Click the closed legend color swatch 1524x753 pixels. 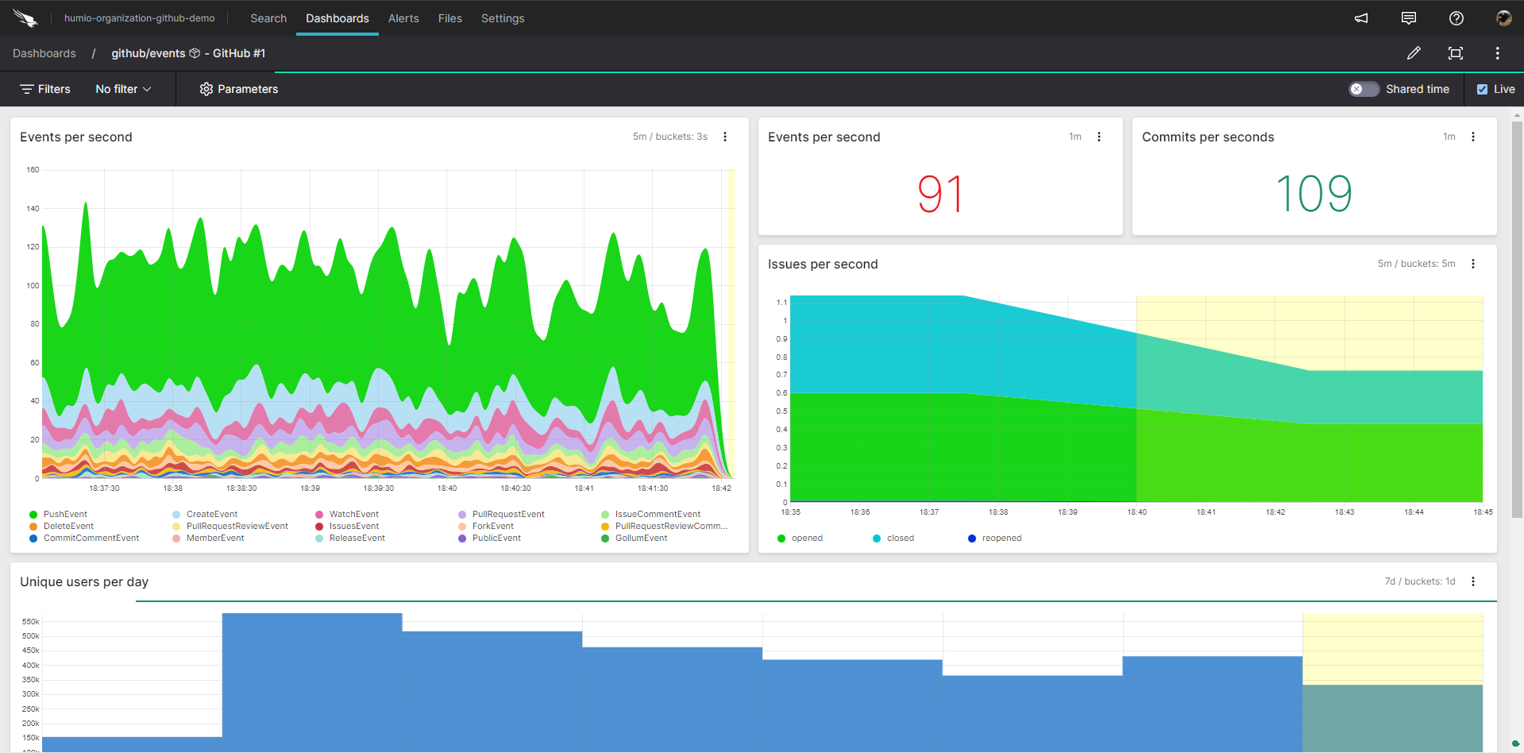tap(877, 539)
